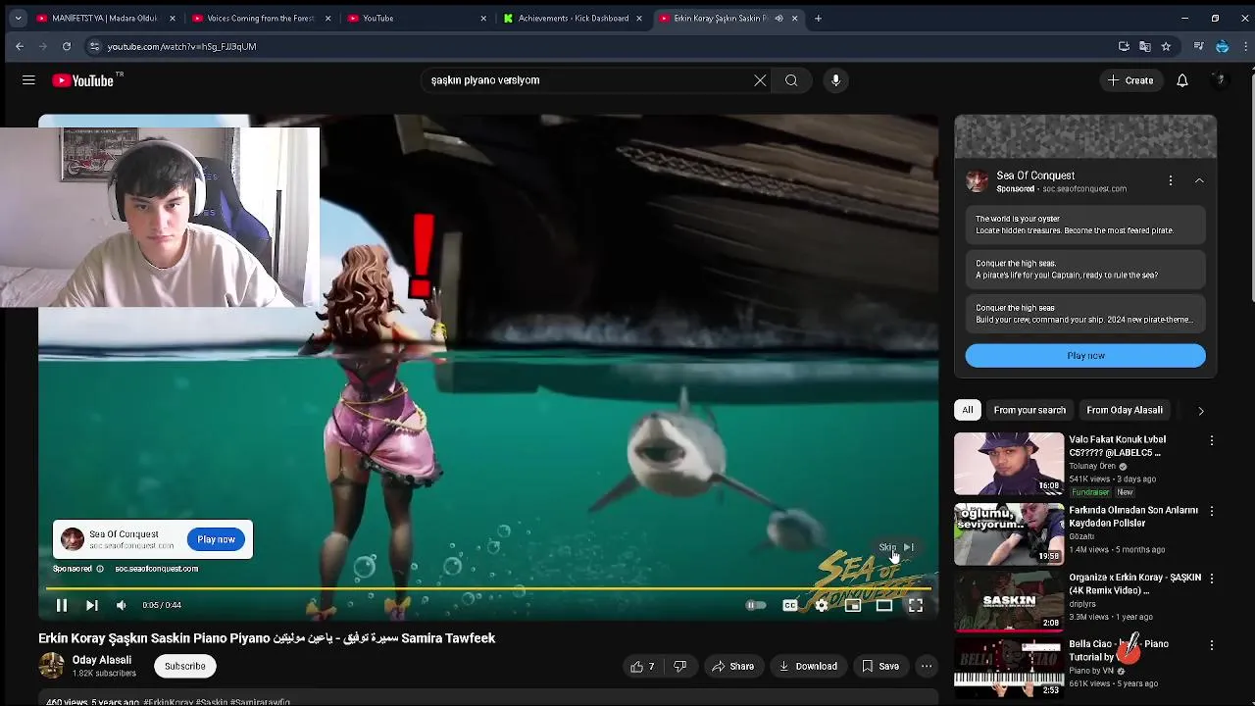Open the Create menu
Screen dimensions: 1255x706
(1130, 80)
